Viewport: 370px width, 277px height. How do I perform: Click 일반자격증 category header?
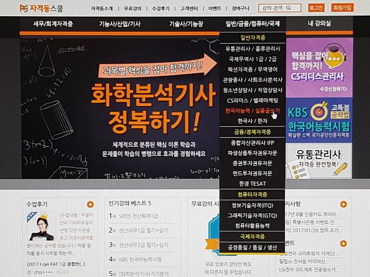pyautogui.click(x=253, y=38)
